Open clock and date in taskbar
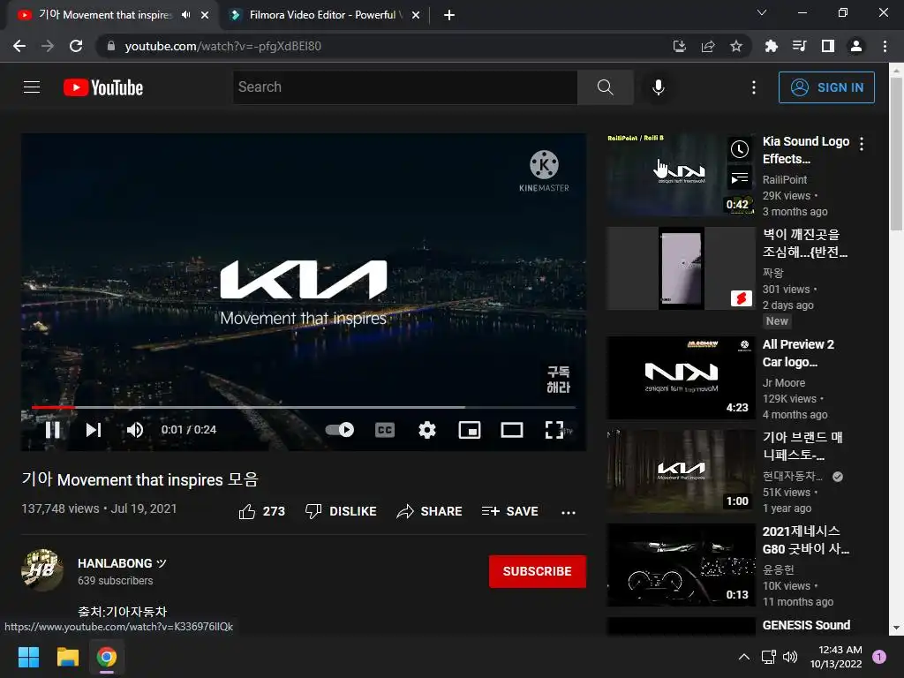 836,657
